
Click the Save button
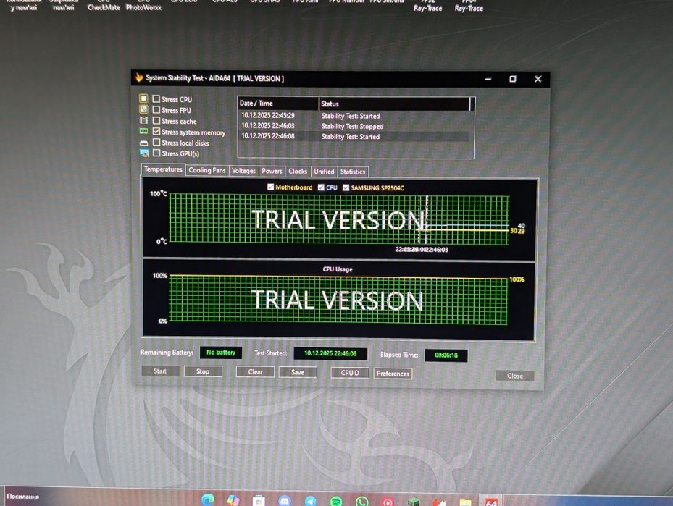pos(298,372)
